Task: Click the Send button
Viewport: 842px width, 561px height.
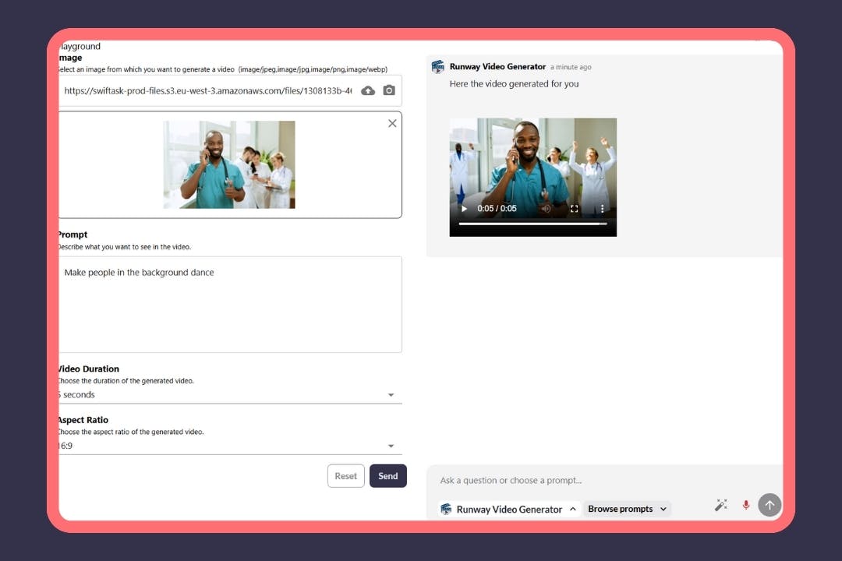Action: tap(387, 475)
